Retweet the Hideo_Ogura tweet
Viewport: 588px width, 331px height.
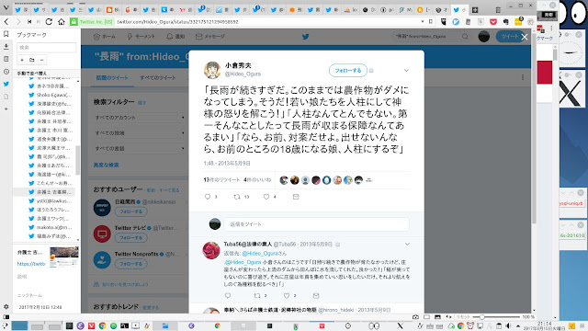tap(237, 197)
